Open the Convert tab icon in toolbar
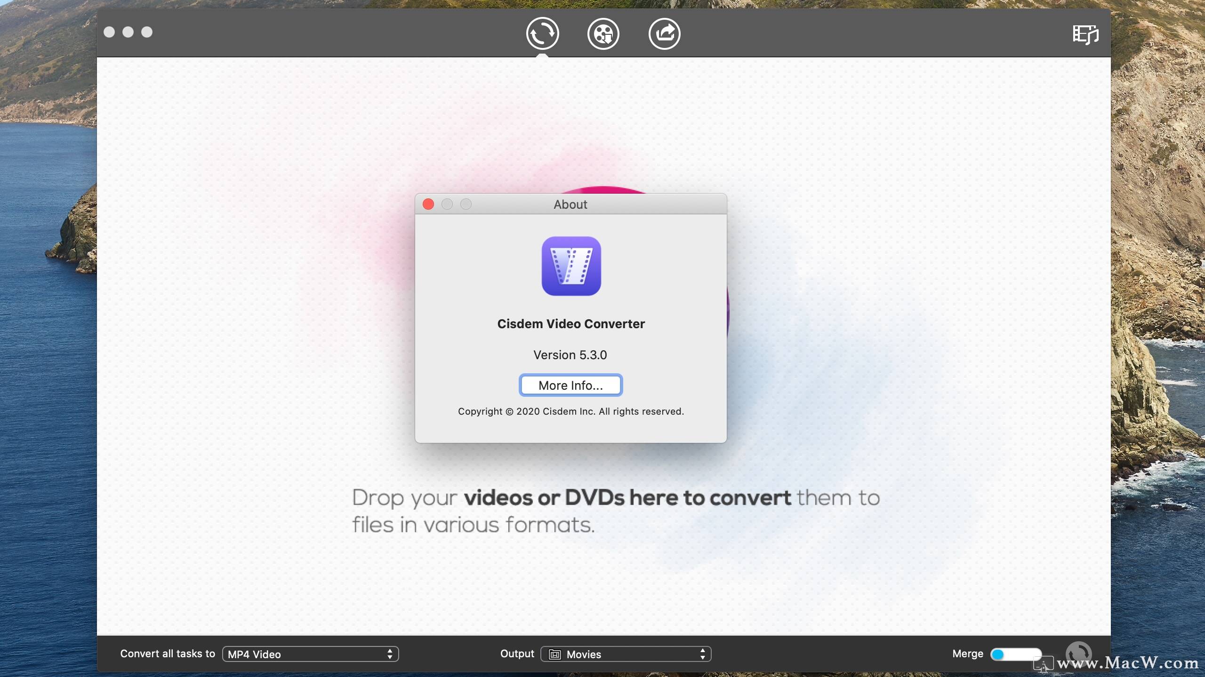This screenshot has height=677, width=1205. pos(542,33)
